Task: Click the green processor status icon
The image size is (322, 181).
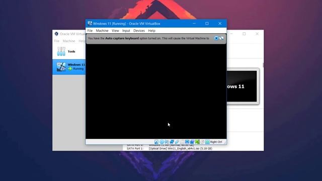Action: coord(197,142)
